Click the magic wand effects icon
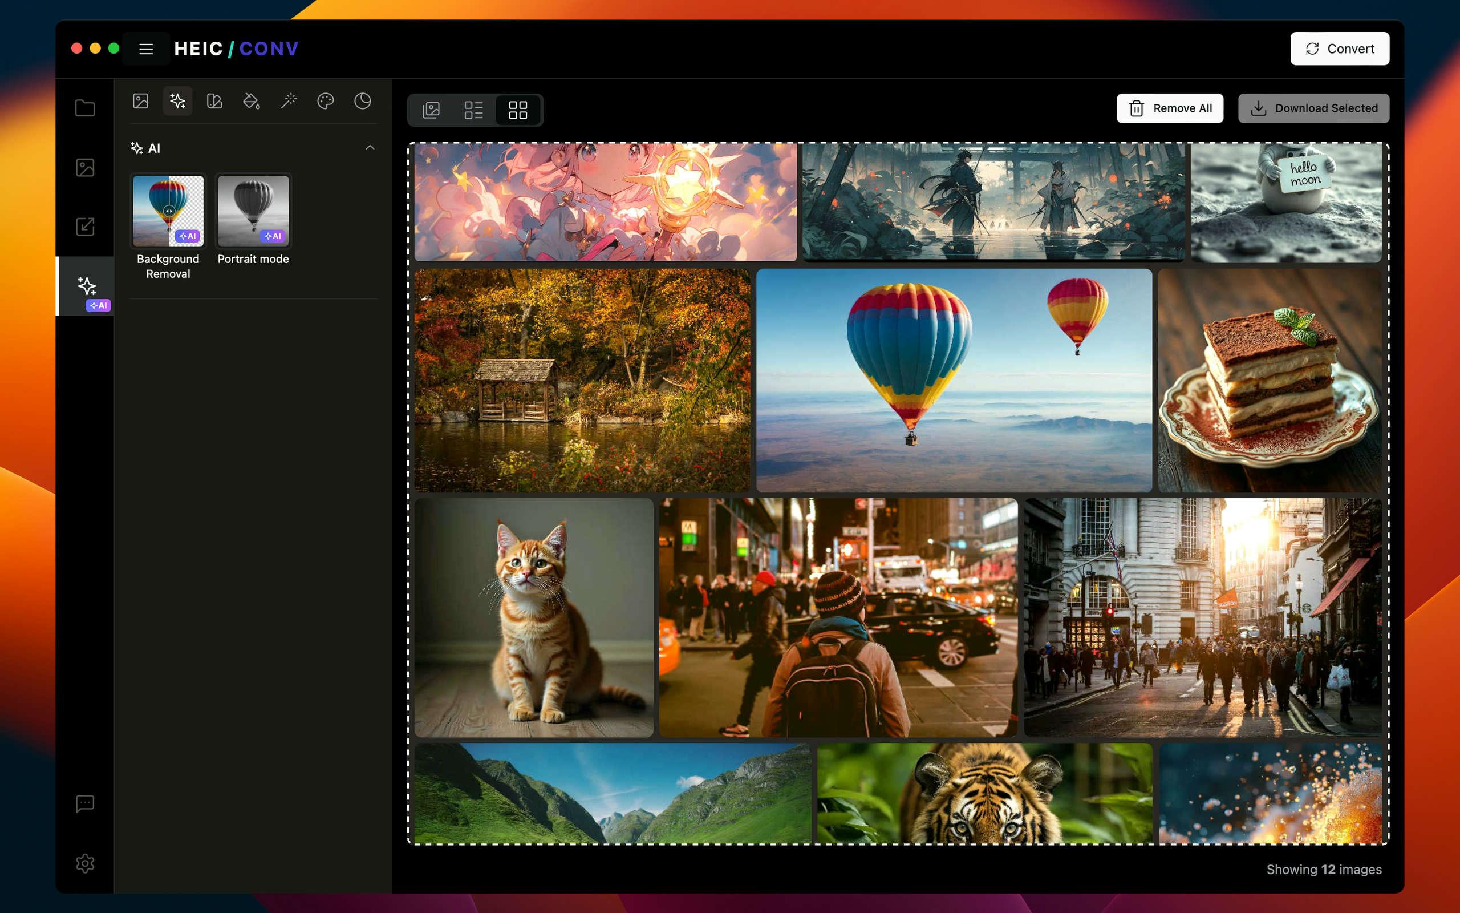The width and height of the screenshot is (1460, 913). click(289, 101)
